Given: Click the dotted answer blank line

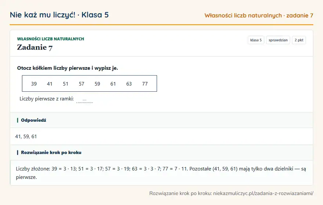Looking at the screenshot, I should [84, 100].
